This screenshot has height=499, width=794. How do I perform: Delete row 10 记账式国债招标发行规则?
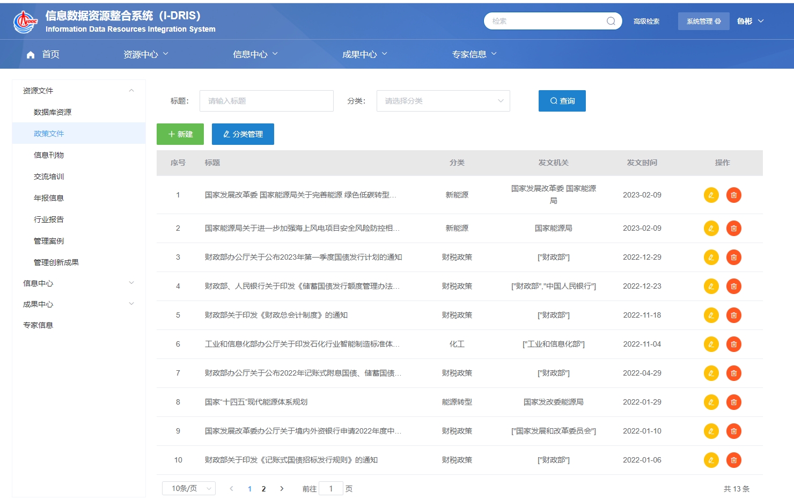point(733,460)
